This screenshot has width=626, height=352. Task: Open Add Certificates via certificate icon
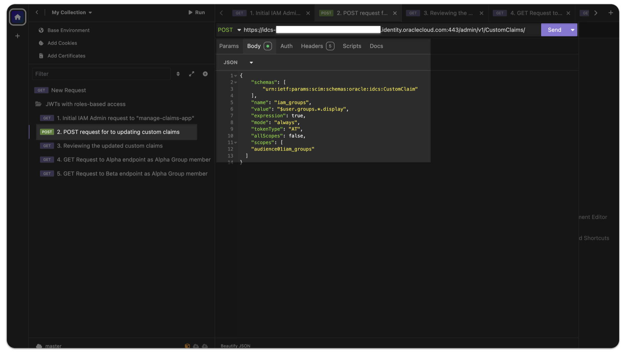pos(41,56)
